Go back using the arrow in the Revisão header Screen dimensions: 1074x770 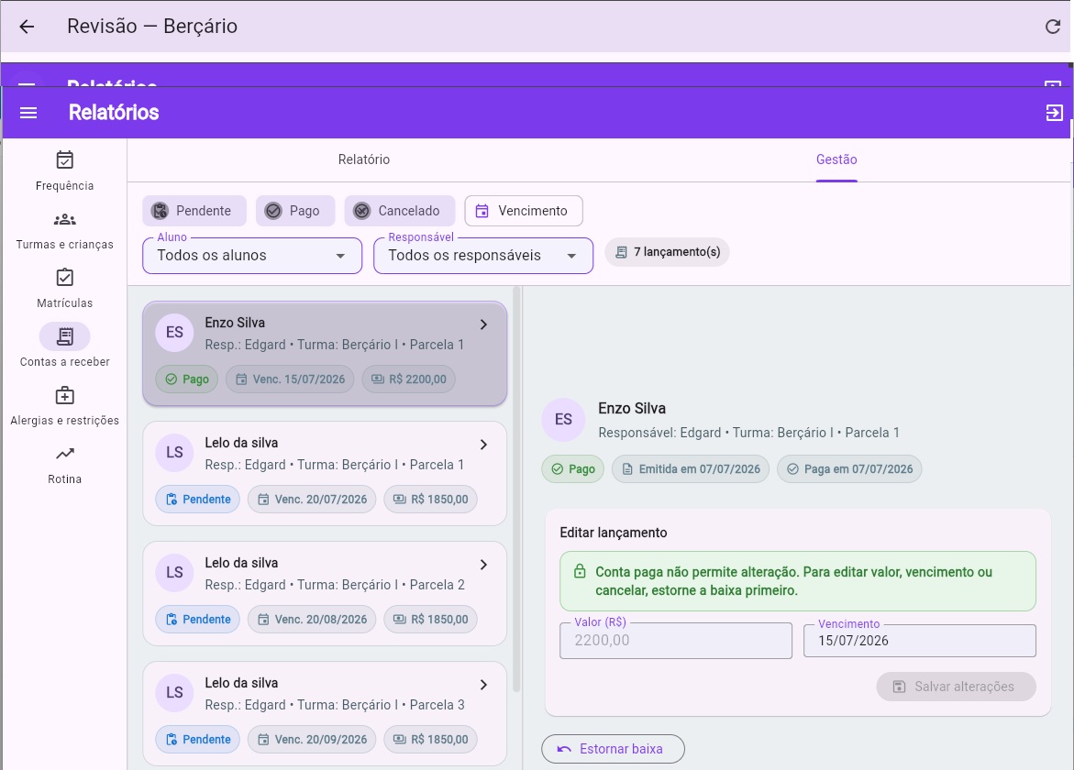tap(27, 27)
